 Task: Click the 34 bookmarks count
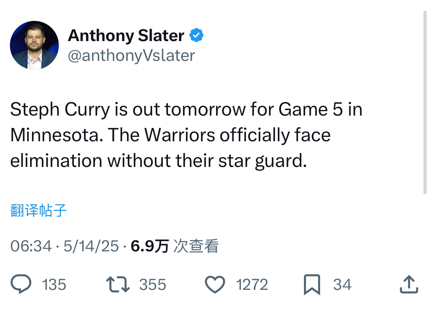click(x=342, y=285)
